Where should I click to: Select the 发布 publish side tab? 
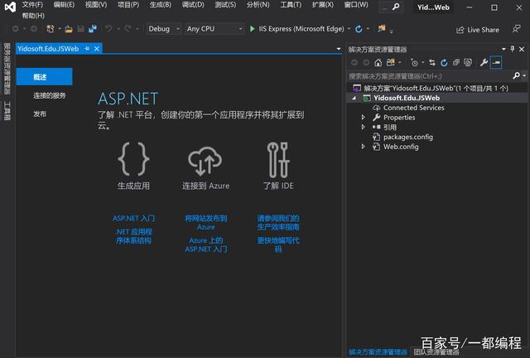click(x=40, y=114)
